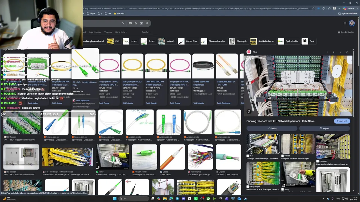Open Ana Sayfa bookmark
The height and width of the screenshot is (202, 360).
point(119,13)
